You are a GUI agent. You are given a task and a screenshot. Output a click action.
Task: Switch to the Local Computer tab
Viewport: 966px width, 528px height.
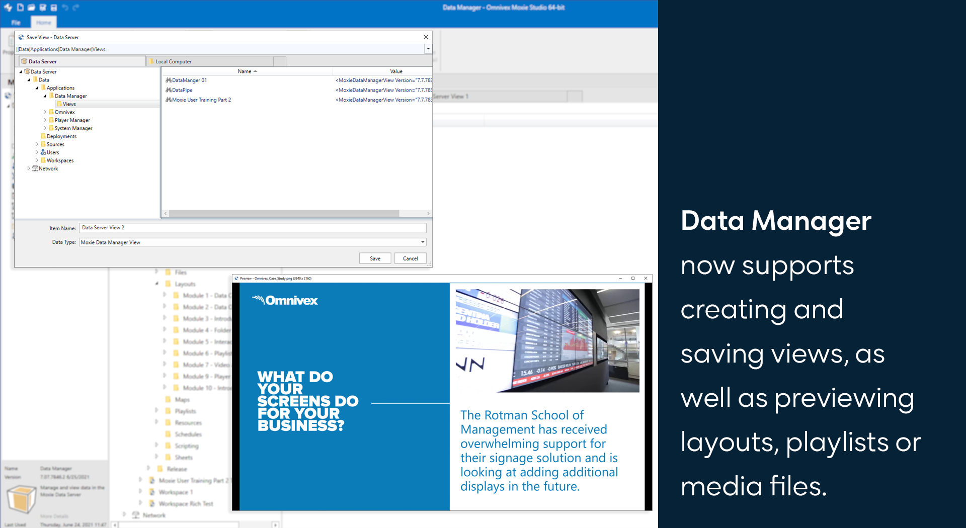tap(210, 61)
